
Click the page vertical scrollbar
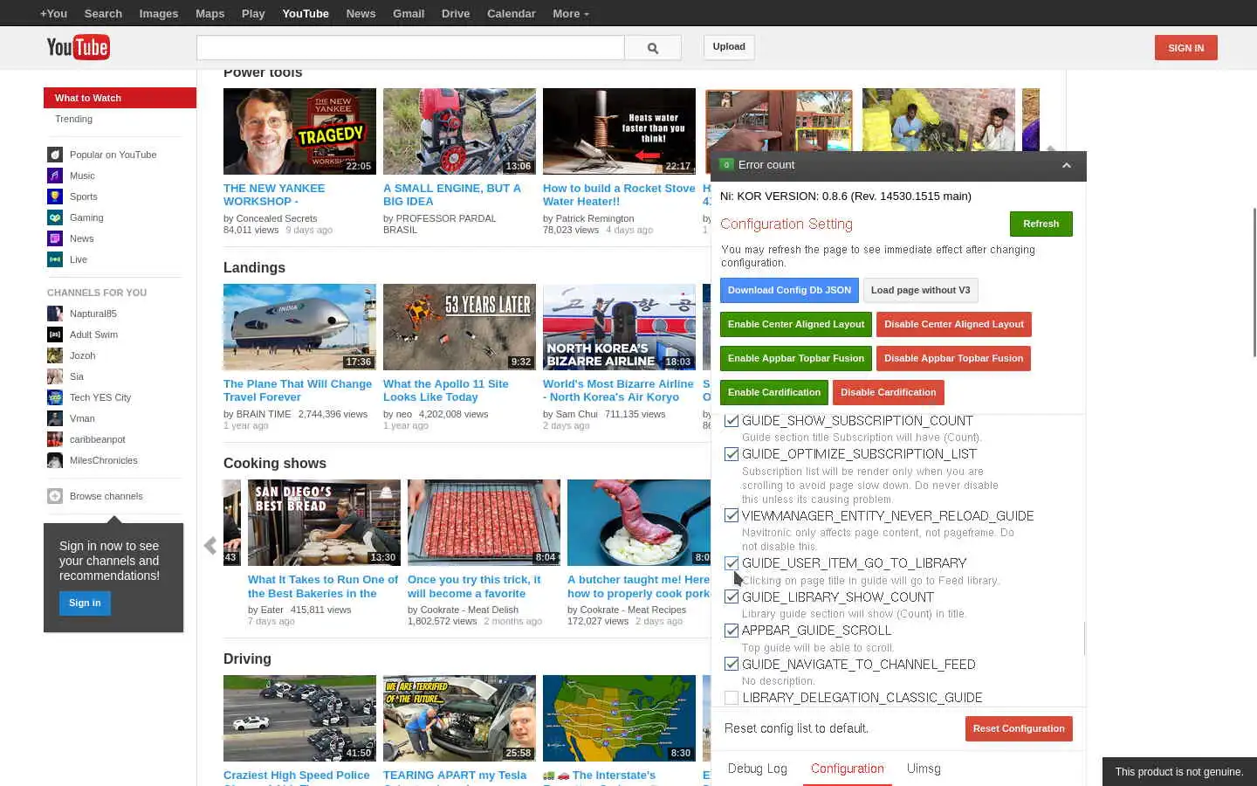tap(1254, 282)
